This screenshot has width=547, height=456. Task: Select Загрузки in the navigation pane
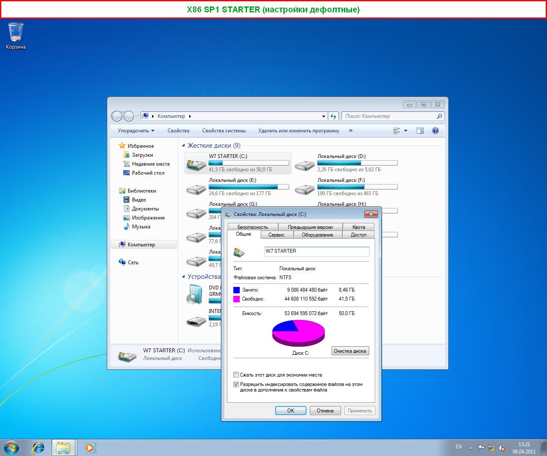[142, 155]
